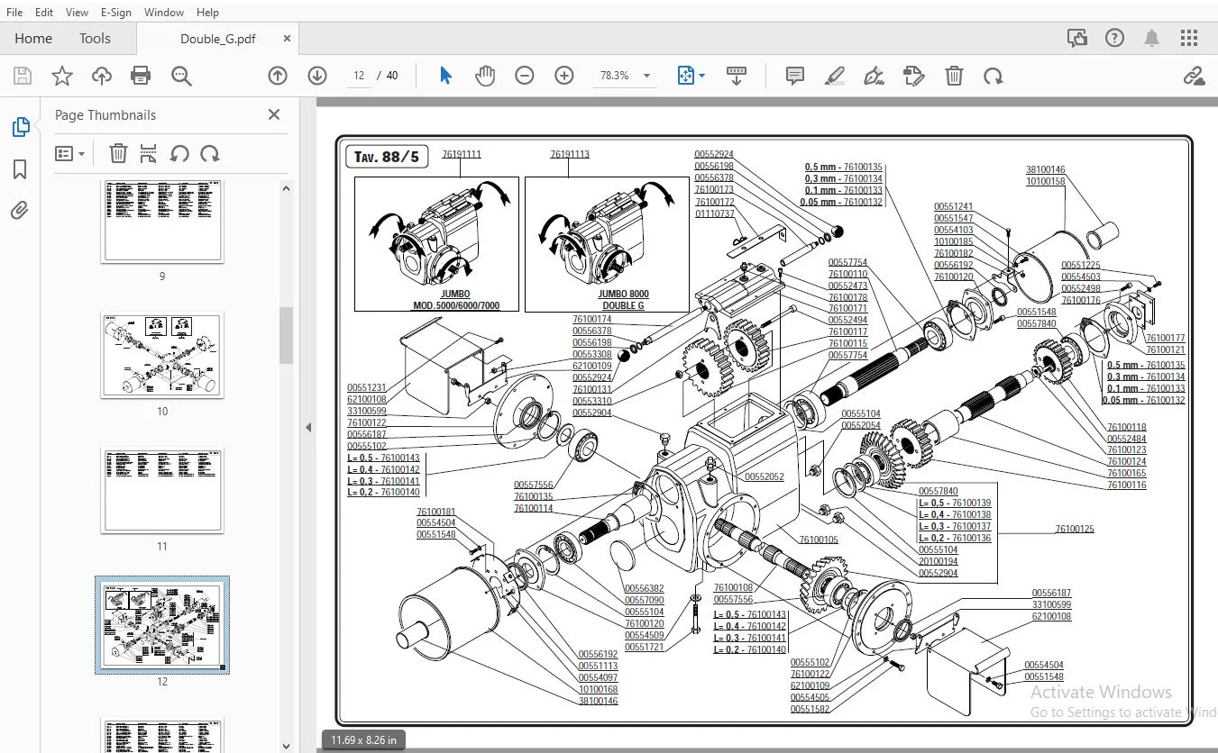Activate the Hand pan tool
1218x753 pixels.
[x=485, y=76]
